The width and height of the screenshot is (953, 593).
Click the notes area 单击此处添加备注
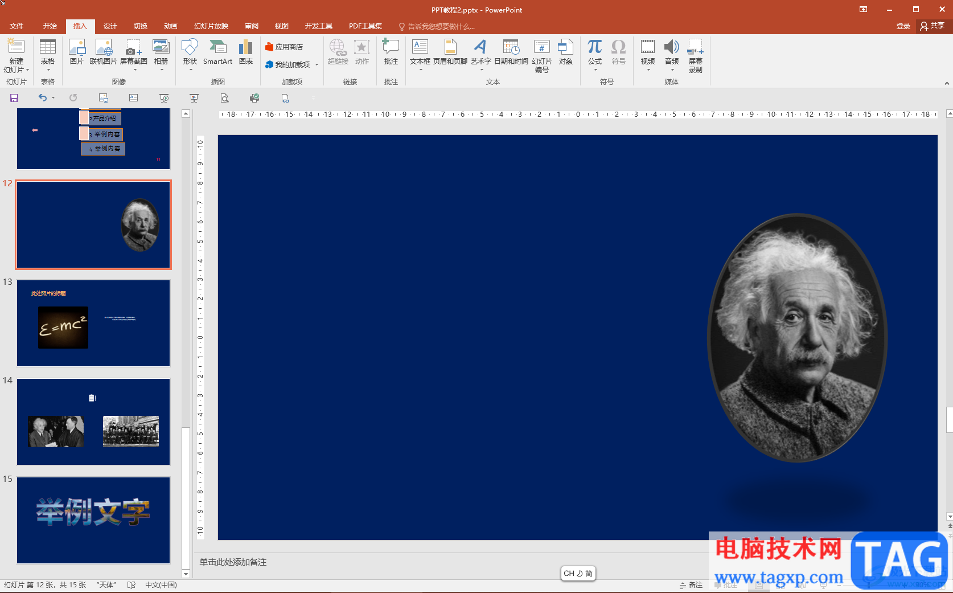(x=233, y=562)
